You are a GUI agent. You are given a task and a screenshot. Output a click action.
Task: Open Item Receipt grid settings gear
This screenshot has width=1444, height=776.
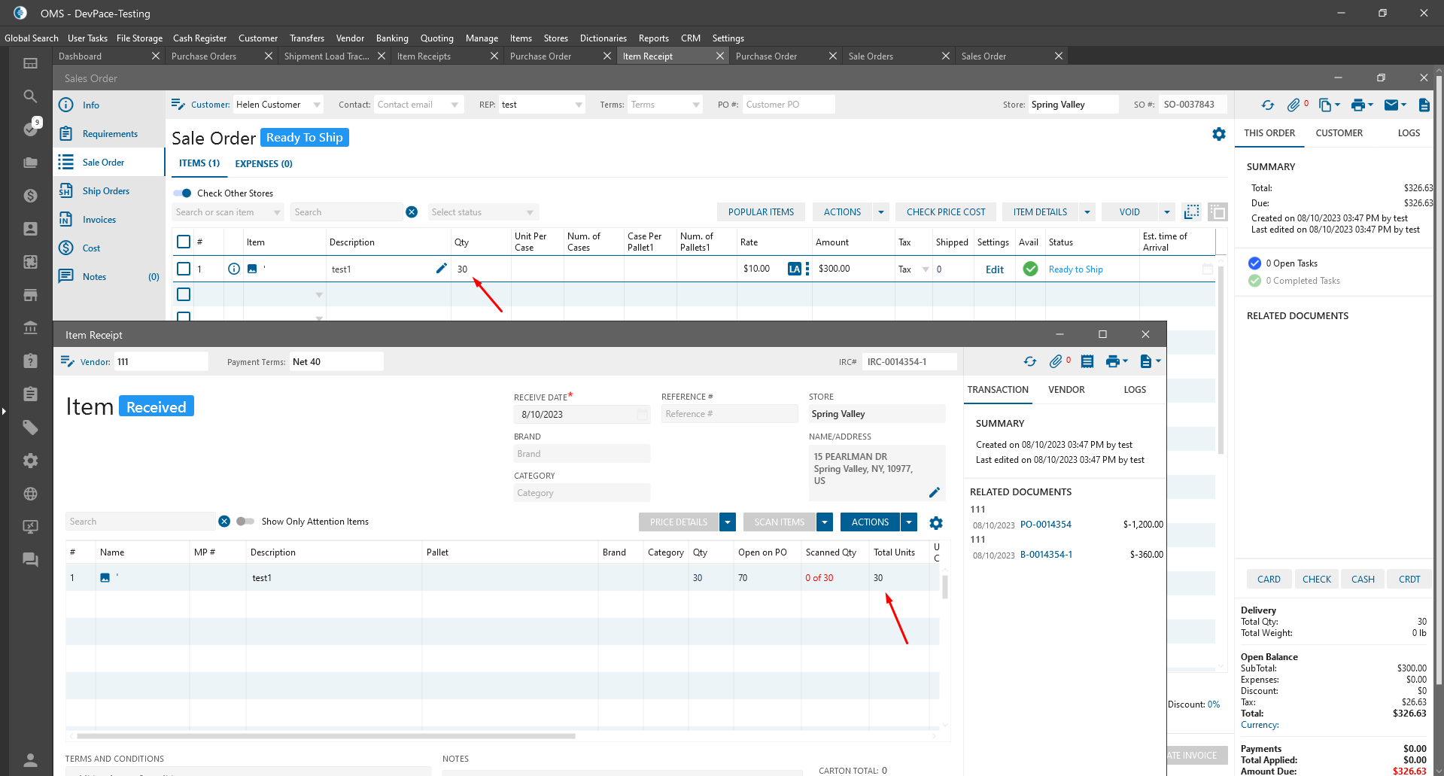(936, 523)
